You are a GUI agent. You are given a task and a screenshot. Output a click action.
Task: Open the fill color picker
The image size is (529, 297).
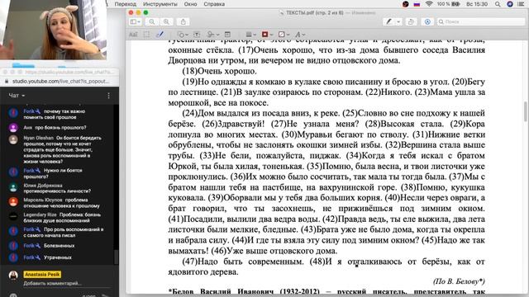click(x=284, y=35)
